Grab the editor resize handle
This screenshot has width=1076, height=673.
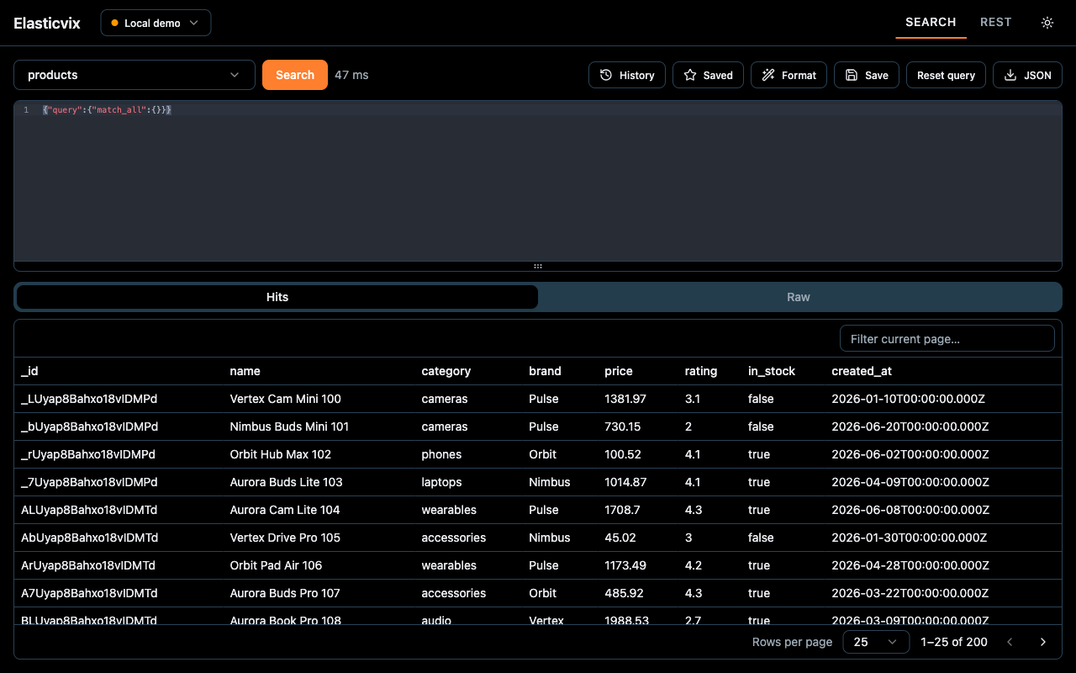point(538,266)
